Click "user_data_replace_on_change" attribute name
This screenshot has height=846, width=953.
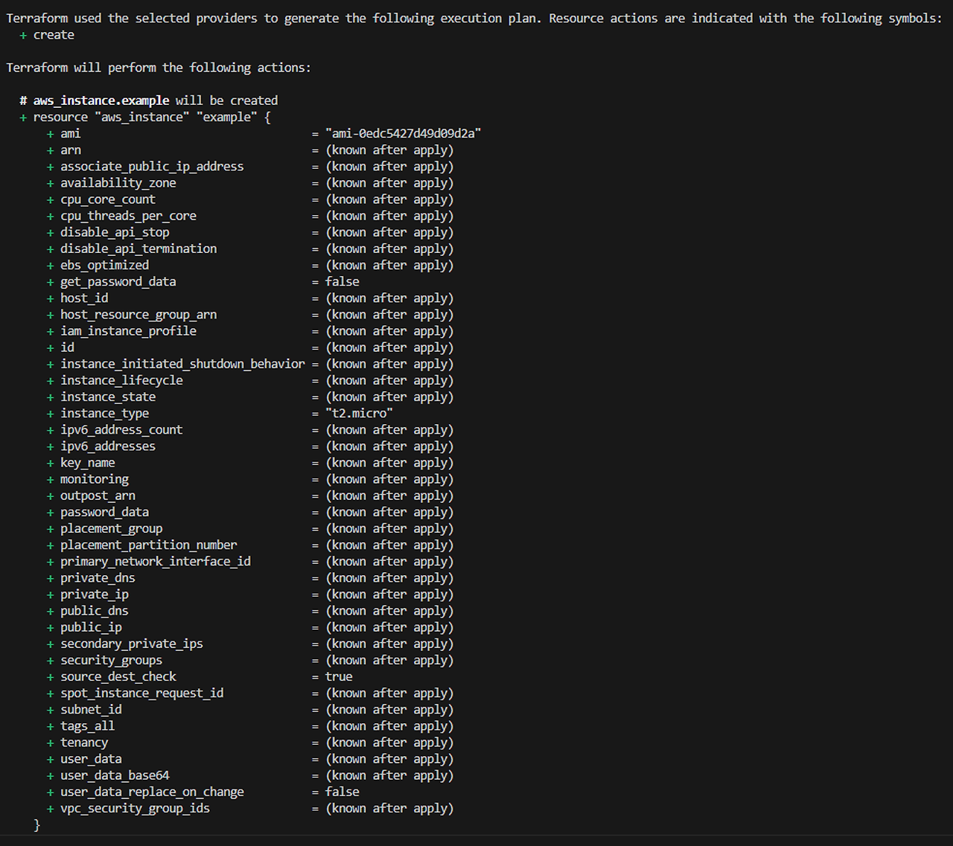click(152, 792)
